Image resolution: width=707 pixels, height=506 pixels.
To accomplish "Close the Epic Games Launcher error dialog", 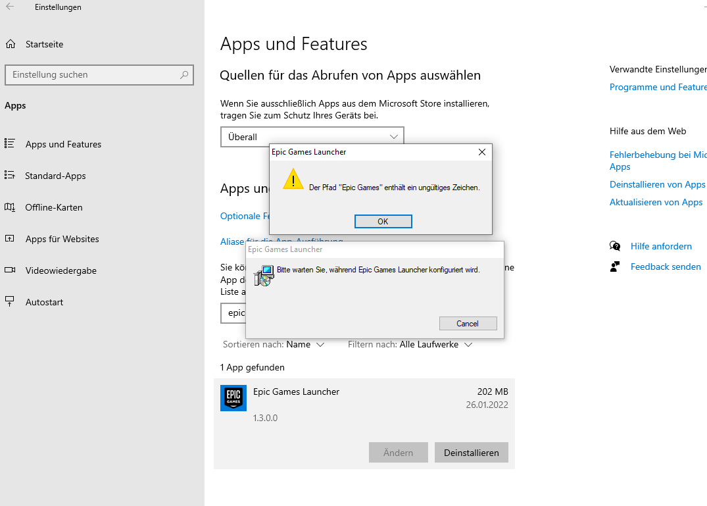I will point(482,152).
